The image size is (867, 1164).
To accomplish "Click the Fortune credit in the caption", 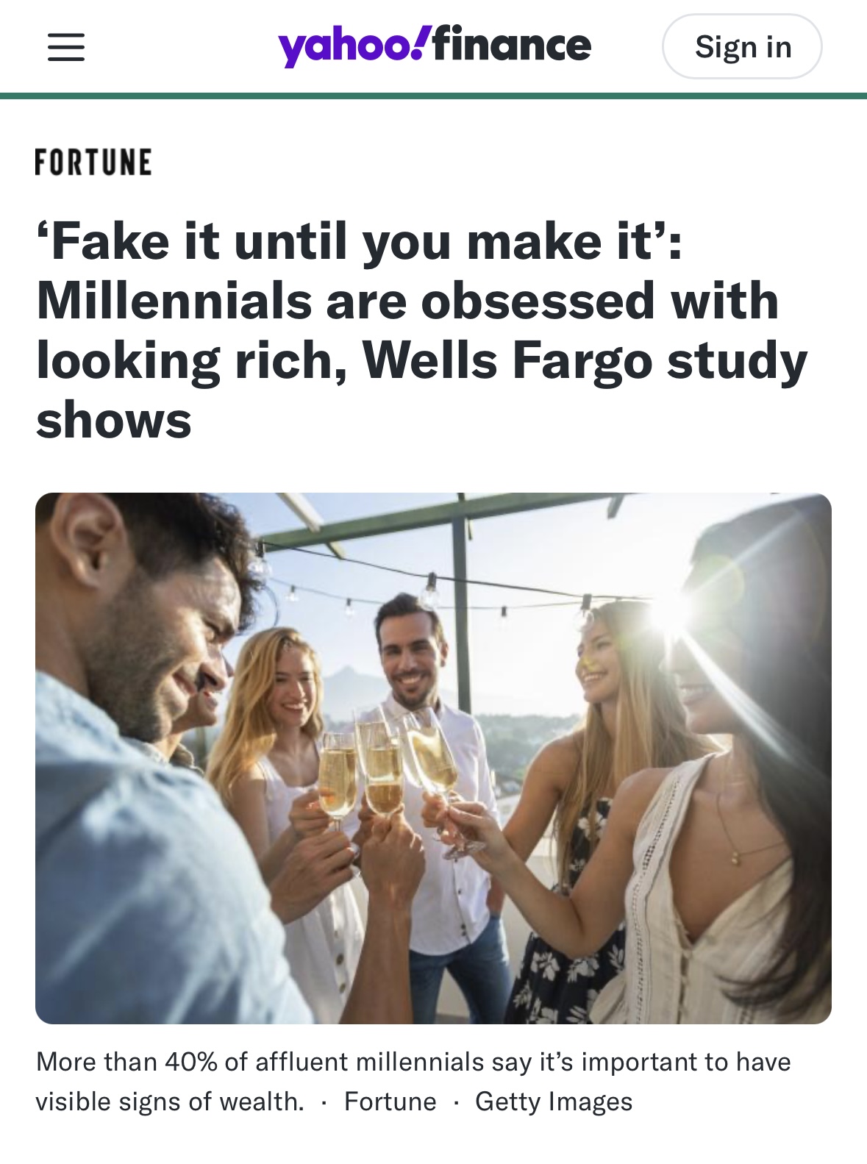I will pyautogui.click(x=390, y=1101).
